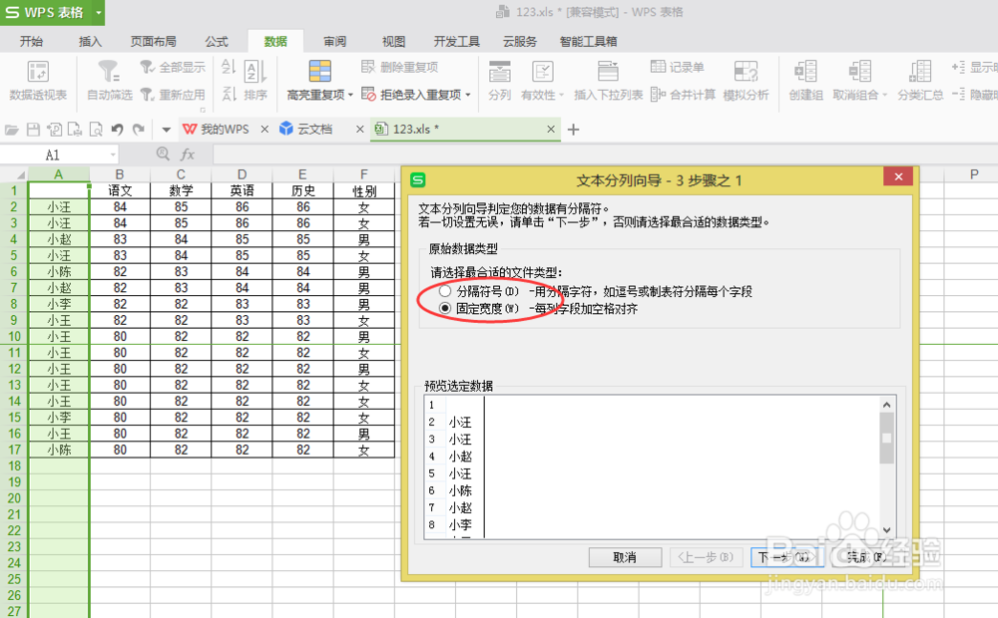Sort descending with the Z-A icon

229,94
